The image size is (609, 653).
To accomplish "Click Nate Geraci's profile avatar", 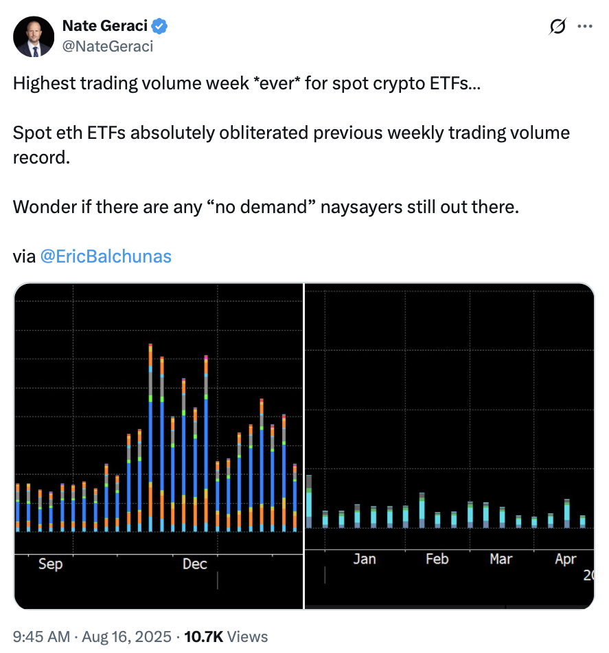I will [34, 36].
